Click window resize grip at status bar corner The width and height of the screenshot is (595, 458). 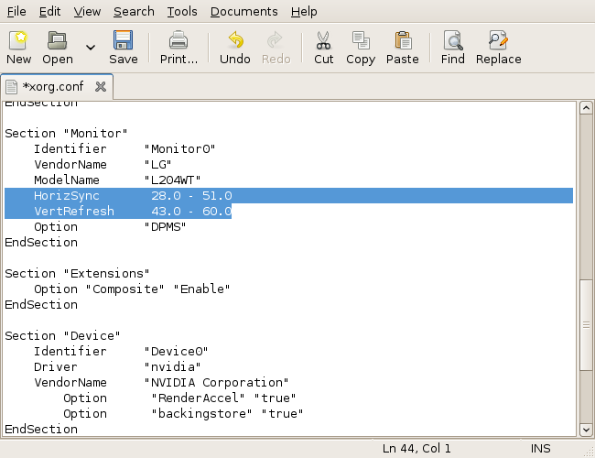pyautogui.click(x=590, y=452)
